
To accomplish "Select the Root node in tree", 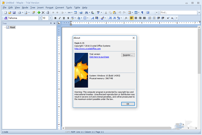I will [12, 27].
